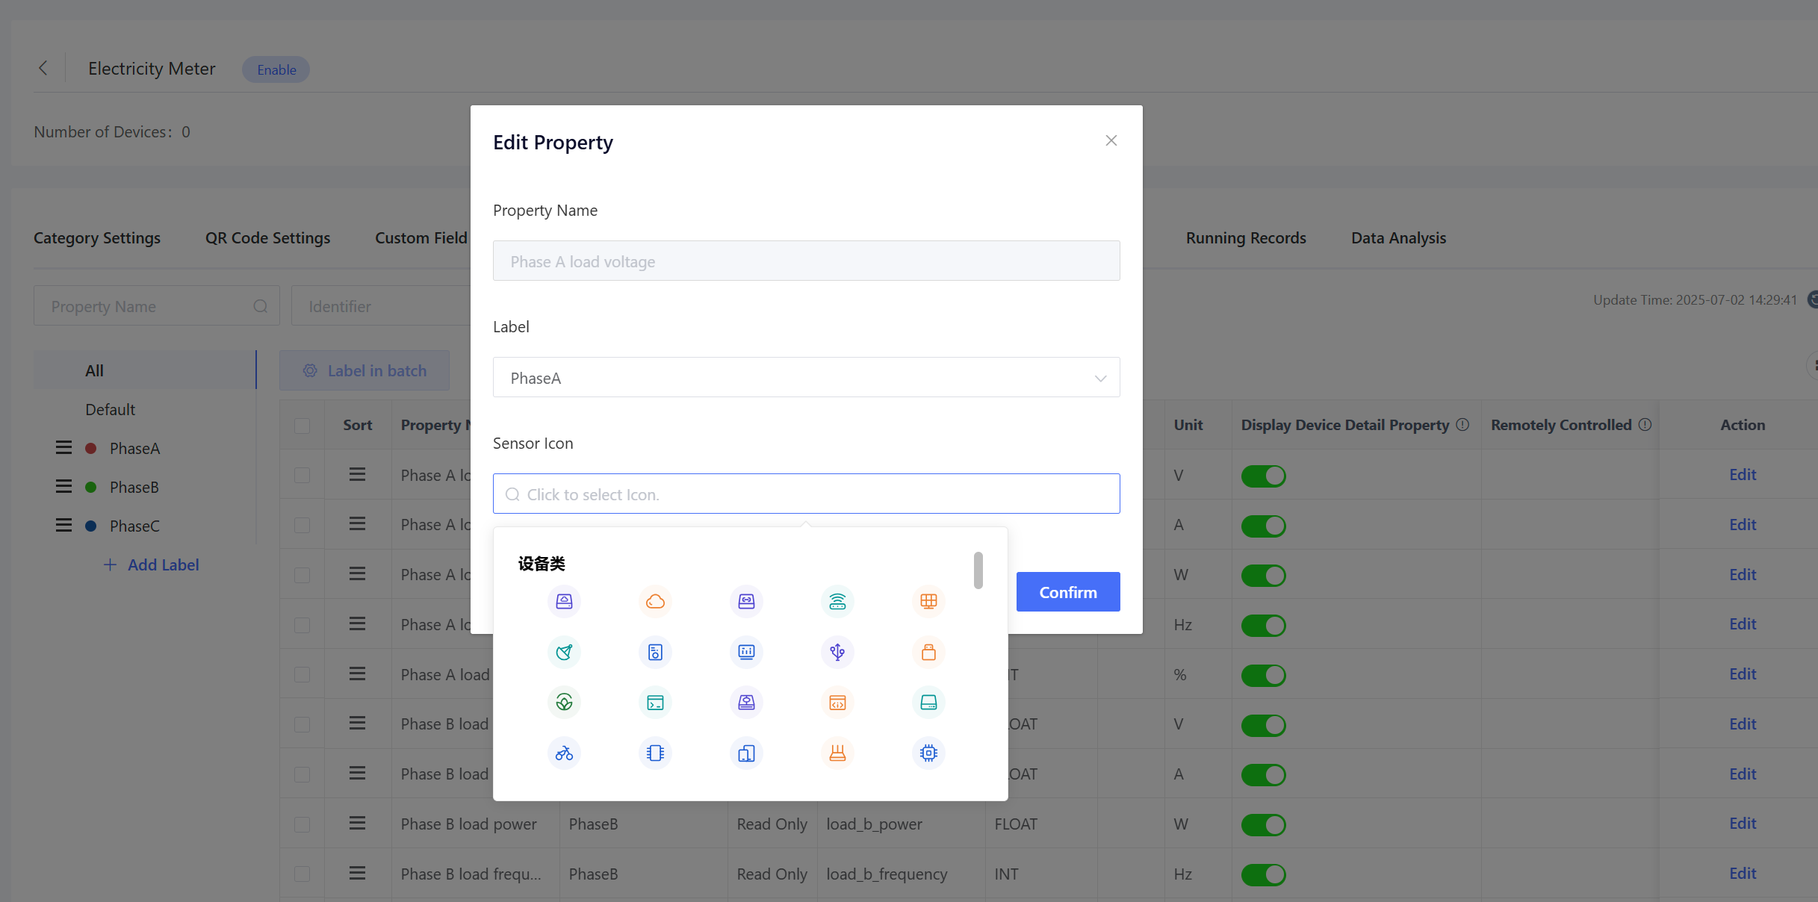The width and height of the screenshot is (1818, 902).
Task: Choose the terminal window sensor icon
Action: [x=655, y=703]
